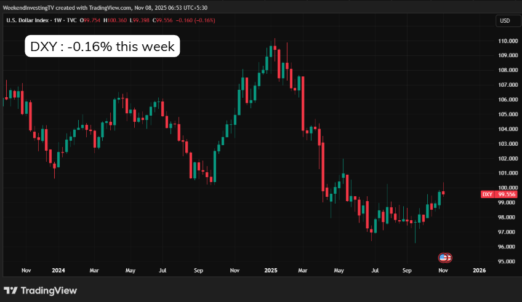Click the Sep label nearest the Nov label
Viewport: 522px width, 302px height.
407,270
